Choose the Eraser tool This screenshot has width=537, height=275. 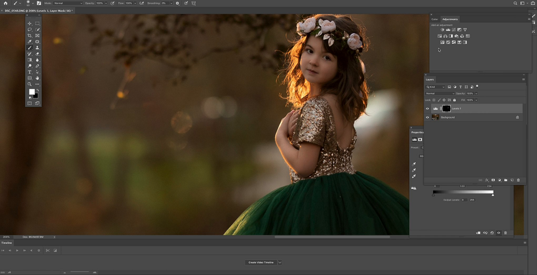coord(37,54)
